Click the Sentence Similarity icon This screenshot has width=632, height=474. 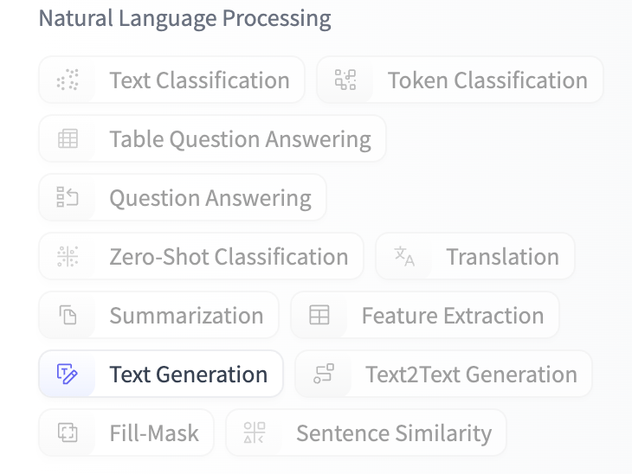[x=255, y=433]
